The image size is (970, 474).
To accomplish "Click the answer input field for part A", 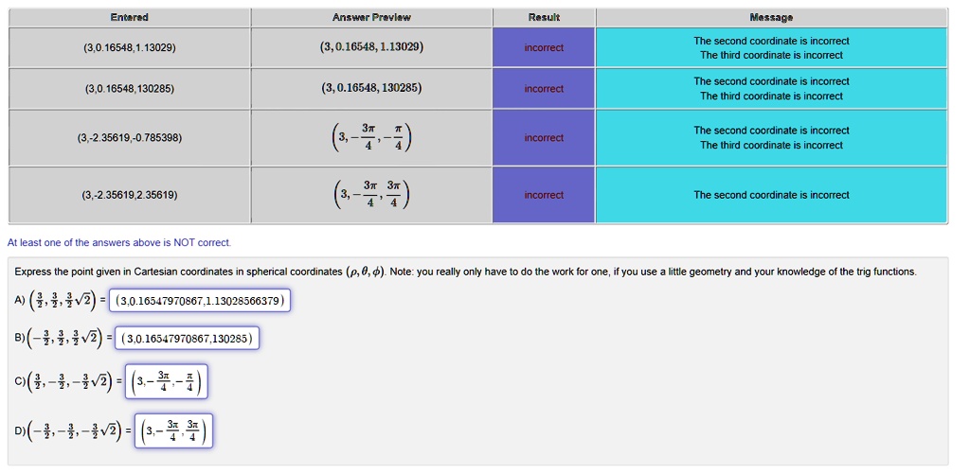I will 199,300.
